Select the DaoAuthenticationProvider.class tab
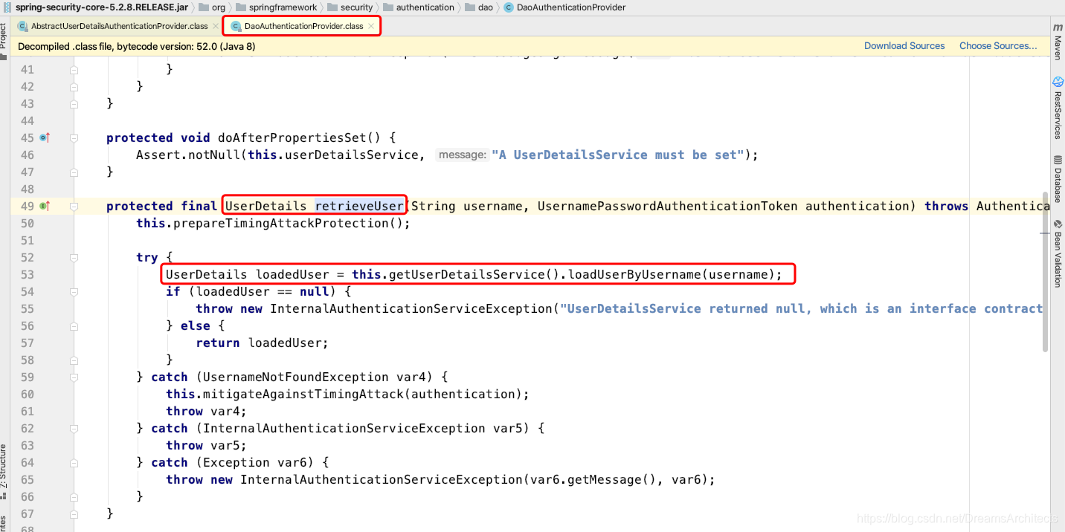The image size is (1065, 532). pos(303,26)
